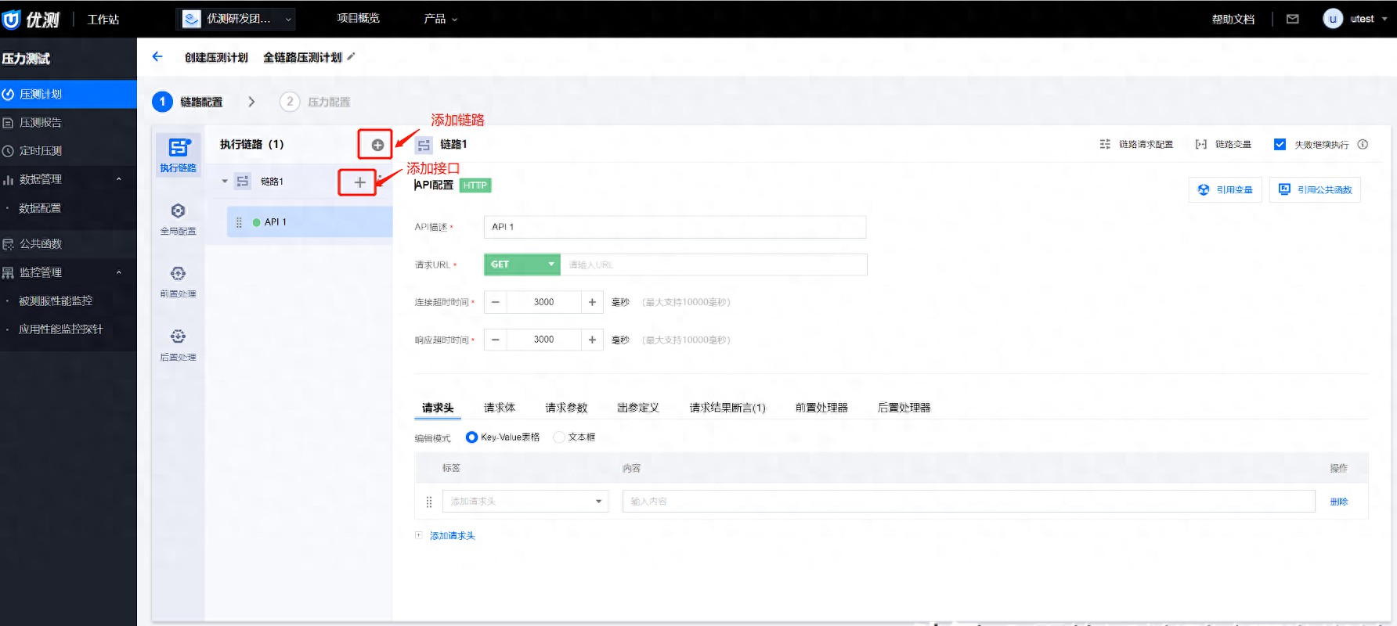Open 产品 dropdown menu
Screen dimensions: 1397x626
click(440, 19)
